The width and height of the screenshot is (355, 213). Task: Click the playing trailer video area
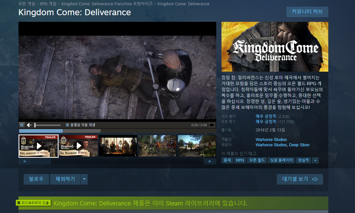click(117, 71)
